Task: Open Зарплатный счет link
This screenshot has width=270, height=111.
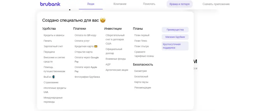Action: [x=53, y=46]
